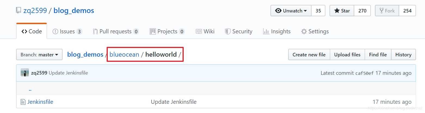Click the zq2599 avatar thumbnail
The height and width of the screenshot is (113, 425).
pos(25,73)
